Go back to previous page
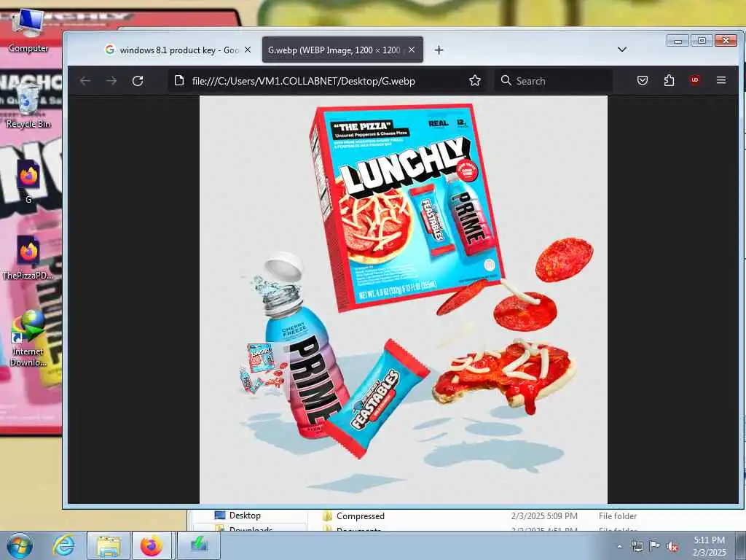Screen dimensions: 746x560 pos(86,81)
